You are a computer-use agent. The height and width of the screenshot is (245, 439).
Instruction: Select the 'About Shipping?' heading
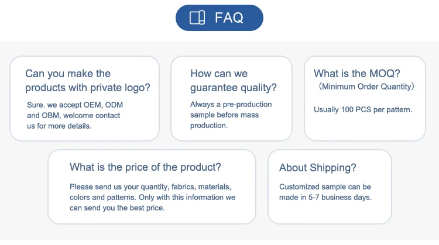317,168
